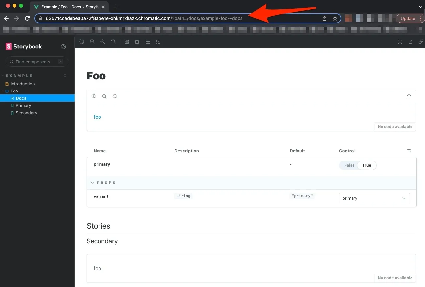Copy the story canvas link
The height and width of the screenshot is (287, 425).
tap(421, 42)
